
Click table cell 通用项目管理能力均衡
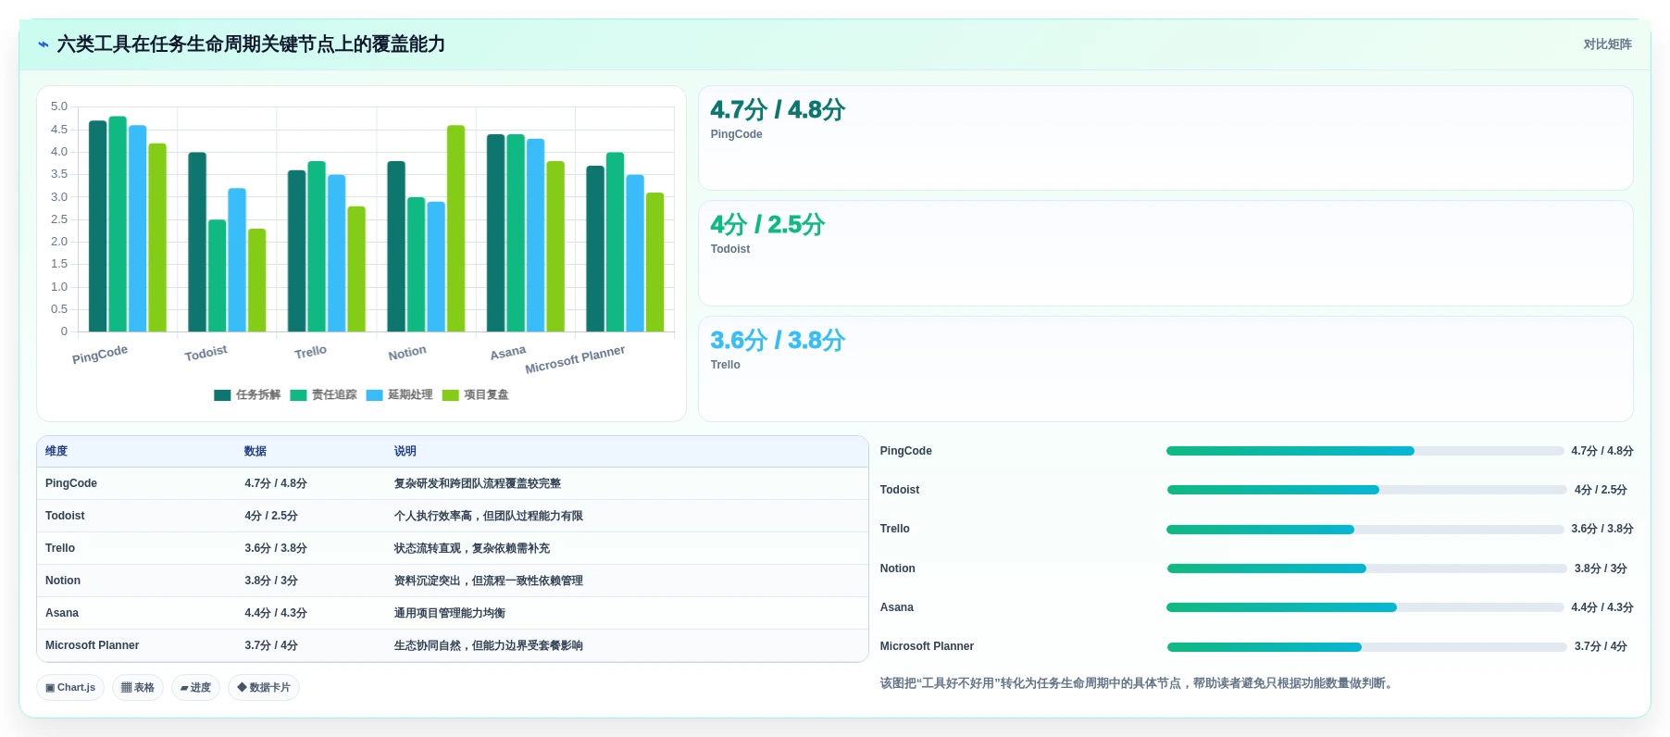pyautogui.click(x=450, y=613)
